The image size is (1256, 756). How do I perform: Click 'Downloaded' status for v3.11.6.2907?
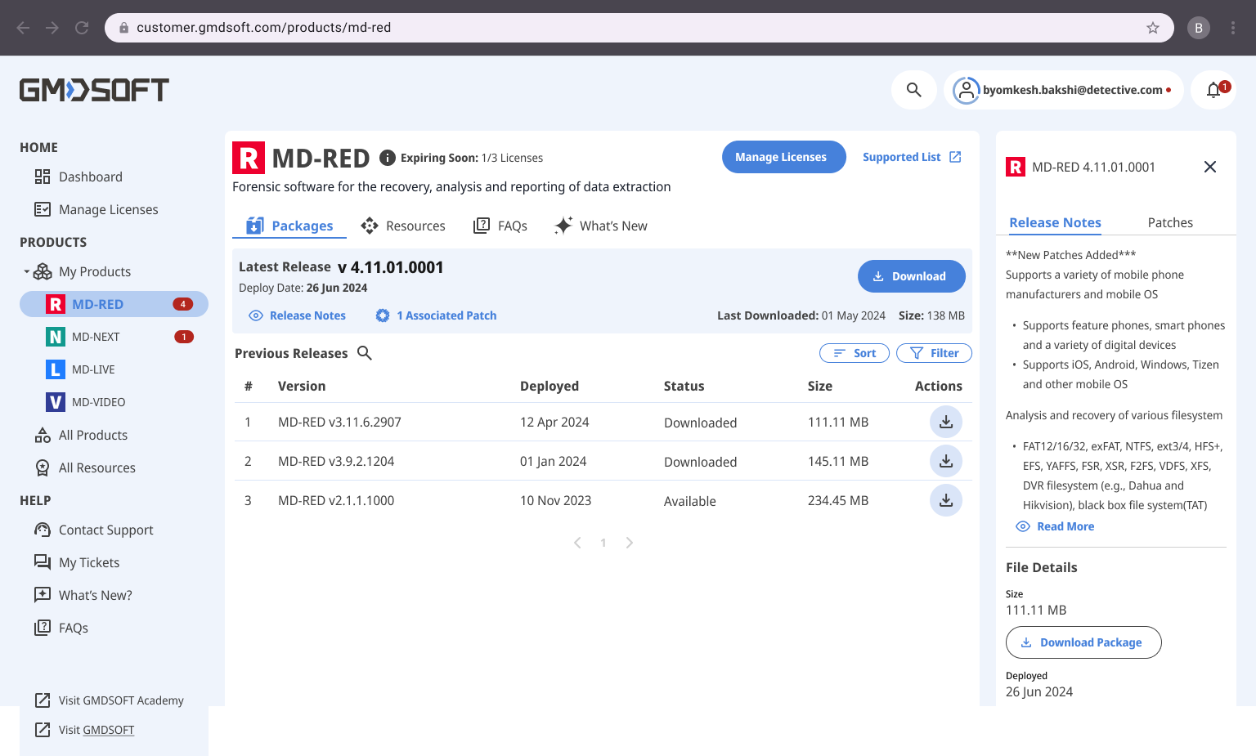(700, 423)
